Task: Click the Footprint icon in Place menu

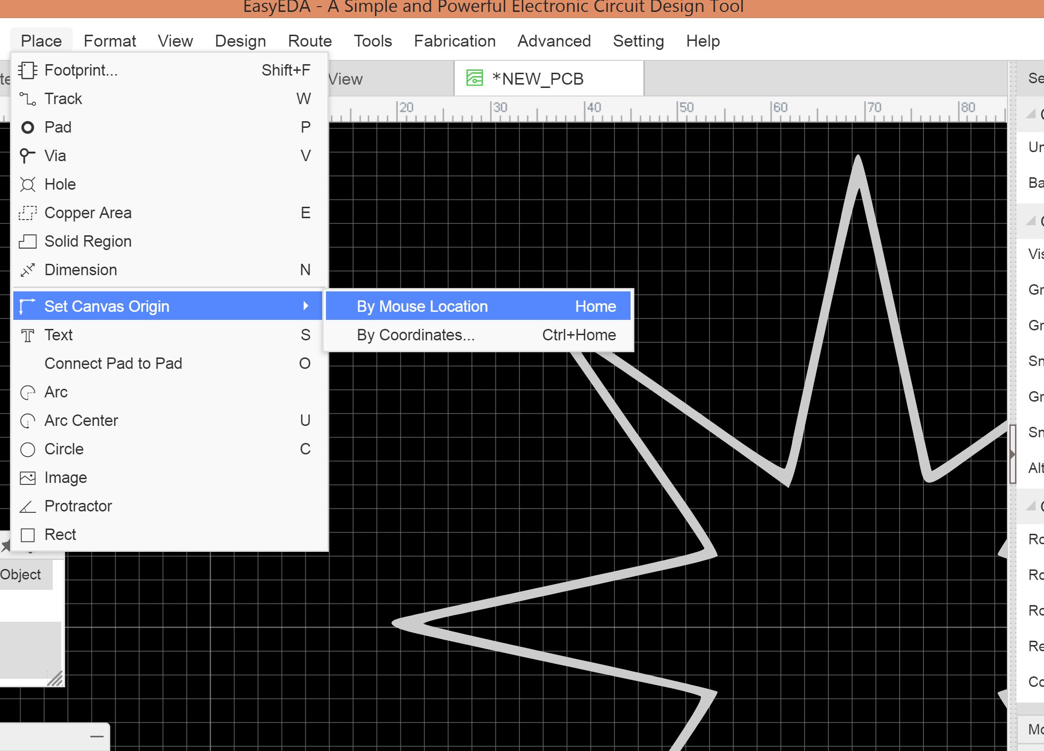Action: pyautogui.click(x=28, y=70)
